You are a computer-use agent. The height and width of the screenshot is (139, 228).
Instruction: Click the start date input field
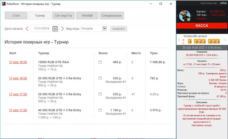[x=41, y=29]
